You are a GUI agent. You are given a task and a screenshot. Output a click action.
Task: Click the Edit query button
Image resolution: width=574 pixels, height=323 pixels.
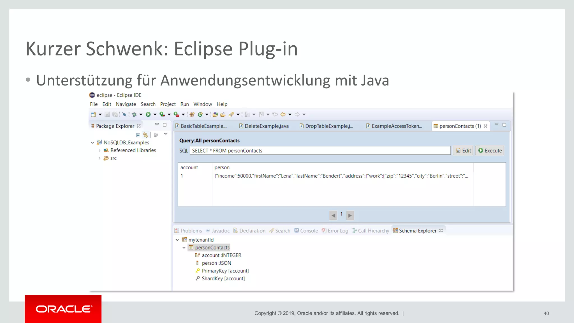point(463,151)
